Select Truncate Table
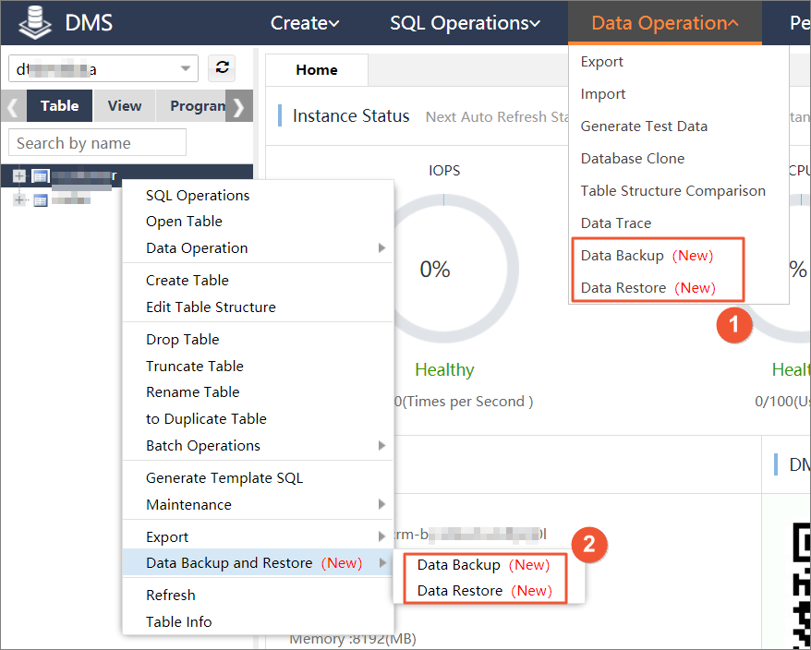Screen dimensions: 811x650 pos(195,367)
